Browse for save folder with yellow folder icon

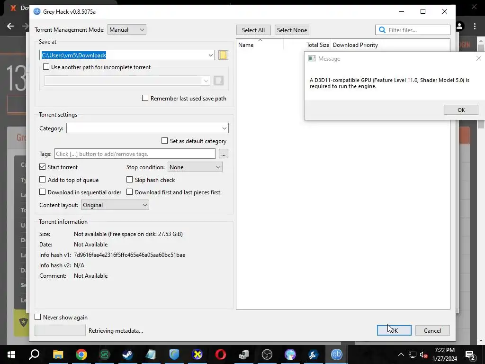click(x=223, y=55)
